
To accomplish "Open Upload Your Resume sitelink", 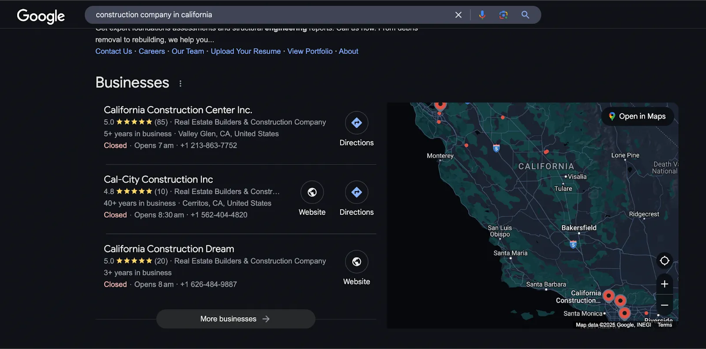I will click(246, 51).
